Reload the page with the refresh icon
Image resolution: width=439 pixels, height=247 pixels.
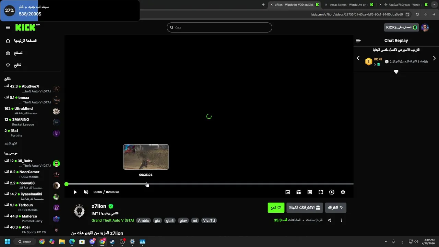tap(417, 14)
